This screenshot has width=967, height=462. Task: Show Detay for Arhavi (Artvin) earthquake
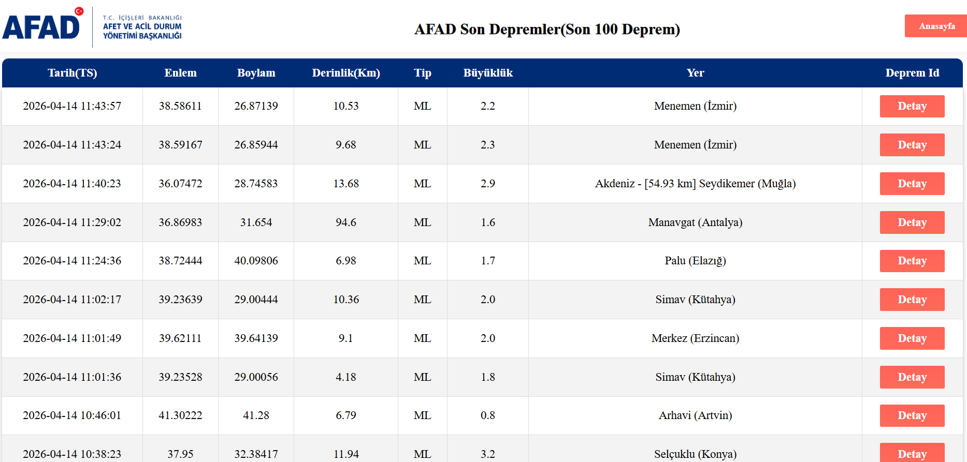tap(912, 415)
